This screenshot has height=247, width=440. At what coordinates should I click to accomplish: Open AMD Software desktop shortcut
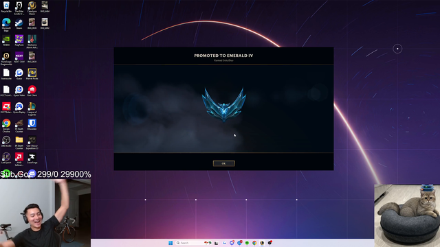pyautogui.click(x=19, y=159)
